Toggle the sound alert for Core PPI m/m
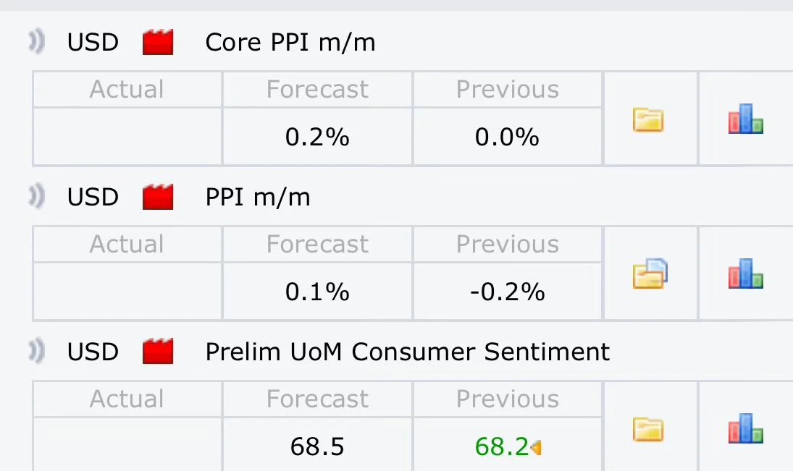 36,41
